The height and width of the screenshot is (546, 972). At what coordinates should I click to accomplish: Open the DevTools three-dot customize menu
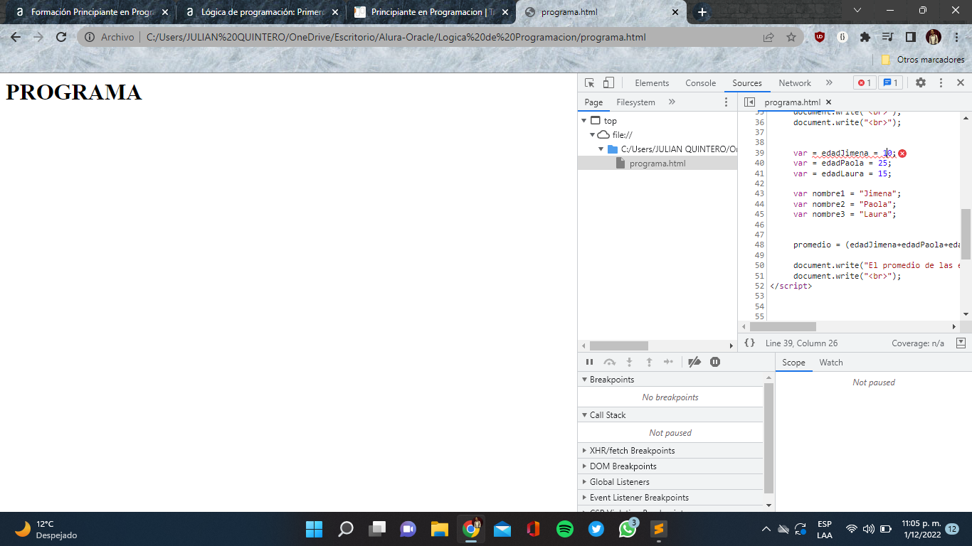(x=941, y=83)
